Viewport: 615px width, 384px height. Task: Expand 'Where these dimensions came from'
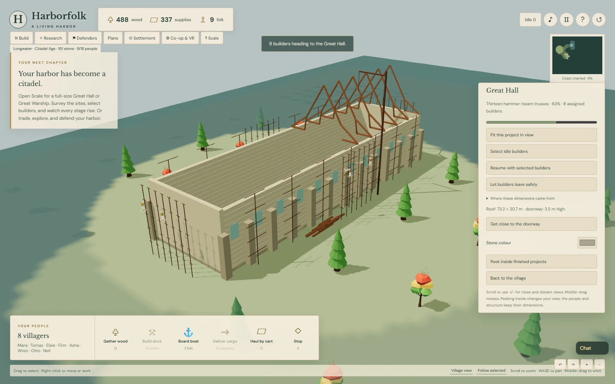(520, 199)
